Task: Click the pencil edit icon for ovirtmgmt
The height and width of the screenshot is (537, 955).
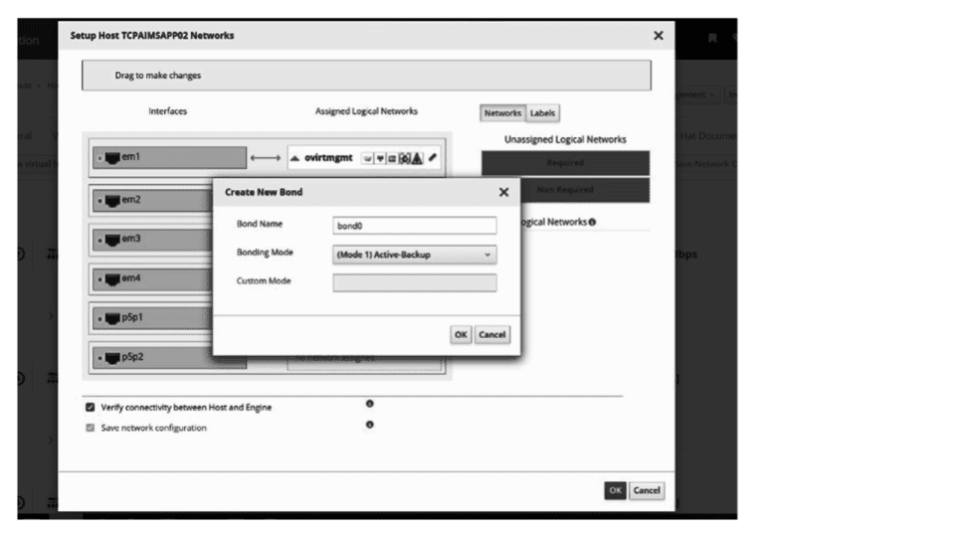Action: [x=432, y=157]
